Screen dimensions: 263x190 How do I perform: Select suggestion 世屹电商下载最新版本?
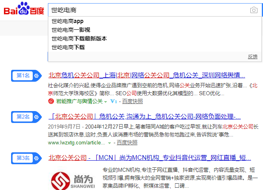tap(154, 38)
